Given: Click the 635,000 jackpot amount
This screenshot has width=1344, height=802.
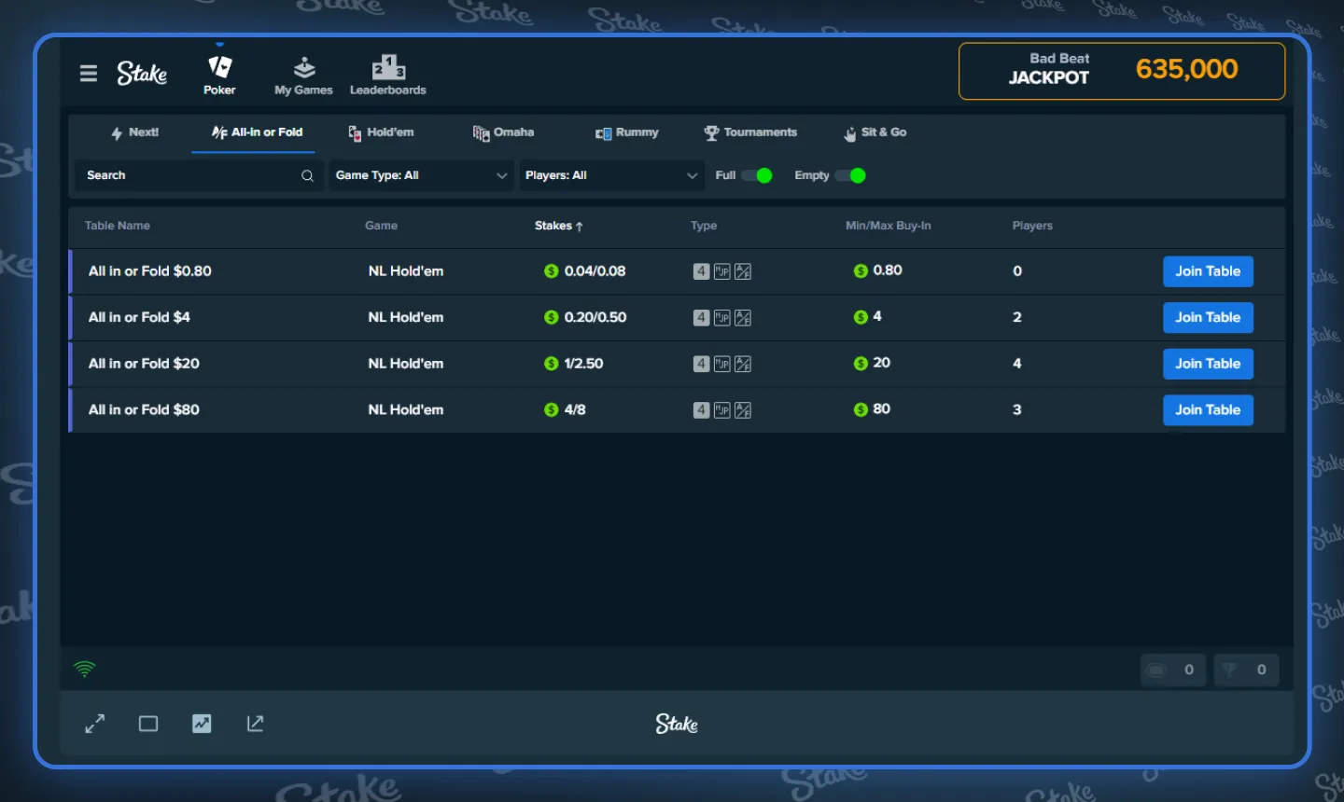Looking at the screenshot, I should click(1186, 69).
